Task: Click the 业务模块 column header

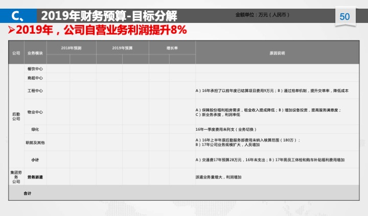Action: pyautogui.click(x=35, y=53)
